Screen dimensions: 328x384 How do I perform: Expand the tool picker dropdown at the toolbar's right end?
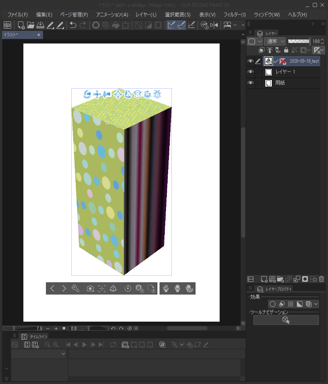243,25
